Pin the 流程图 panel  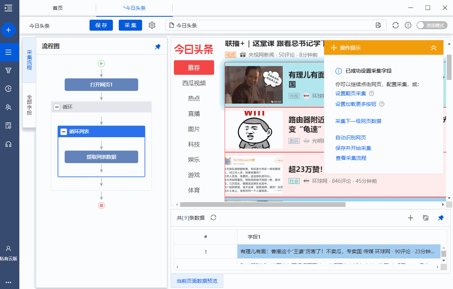(x=158, y=47)
